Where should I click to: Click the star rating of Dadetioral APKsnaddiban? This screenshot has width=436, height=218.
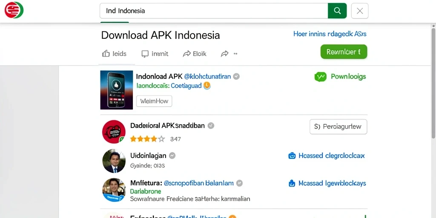pos(147,139)
